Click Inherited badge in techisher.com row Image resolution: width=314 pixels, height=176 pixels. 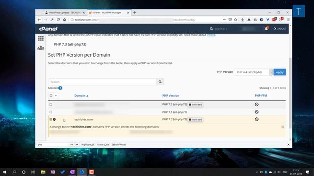click(195, 119)
